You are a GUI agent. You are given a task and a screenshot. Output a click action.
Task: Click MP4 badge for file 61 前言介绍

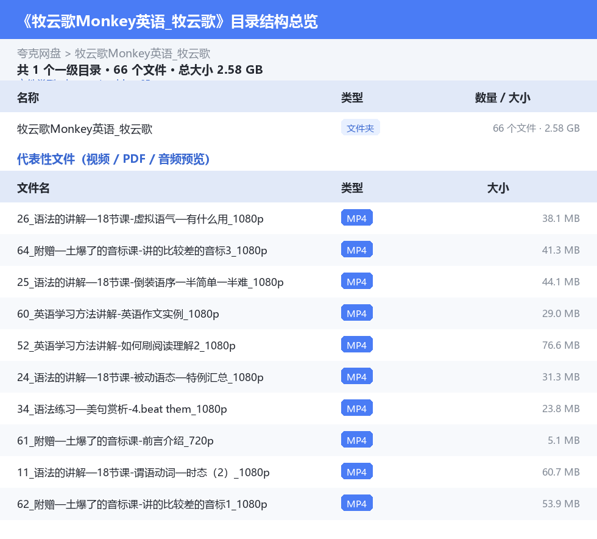(x=357, y=440)
